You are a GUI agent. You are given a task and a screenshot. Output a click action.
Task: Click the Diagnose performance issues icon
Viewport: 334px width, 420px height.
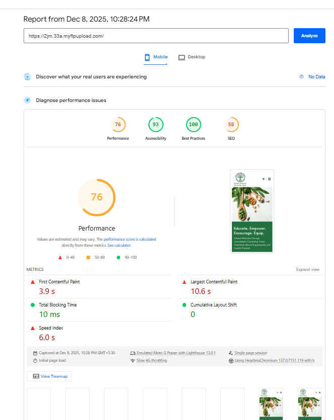pyautogui.click(x=28, y=100)
